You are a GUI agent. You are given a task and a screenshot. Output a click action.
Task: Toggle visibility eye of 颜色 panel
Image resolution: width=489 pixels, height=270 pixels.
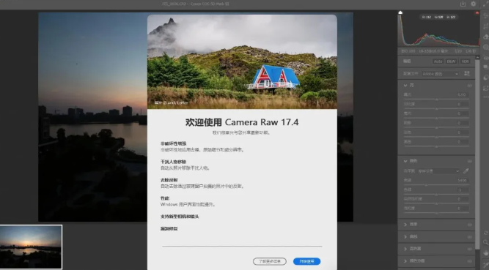point(469,161)
